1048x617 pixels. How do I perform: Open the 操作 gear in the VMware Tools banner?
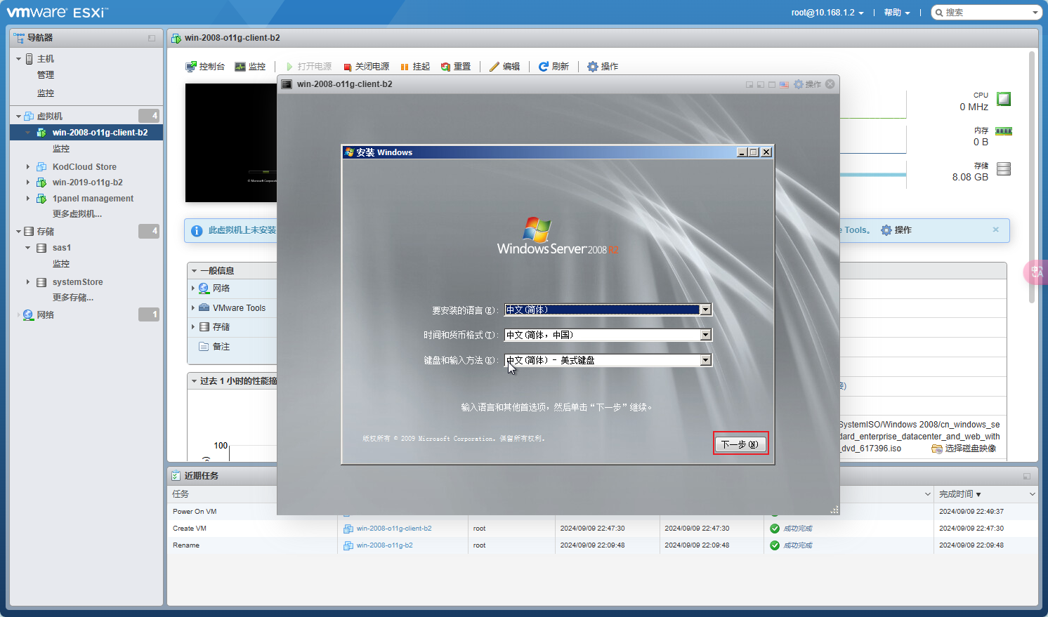(896, 230)
